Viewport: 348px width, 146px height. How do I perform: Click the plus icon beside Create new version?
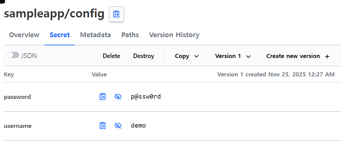(x=327, y=57)
